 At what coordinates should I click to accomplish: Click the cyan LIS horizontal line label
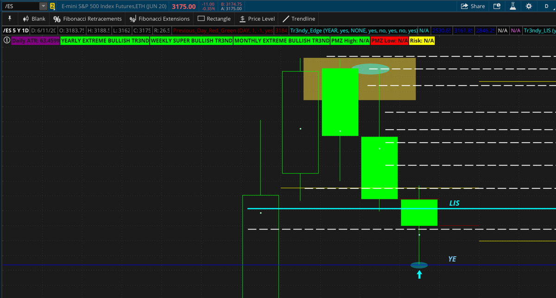pos(455,203)
